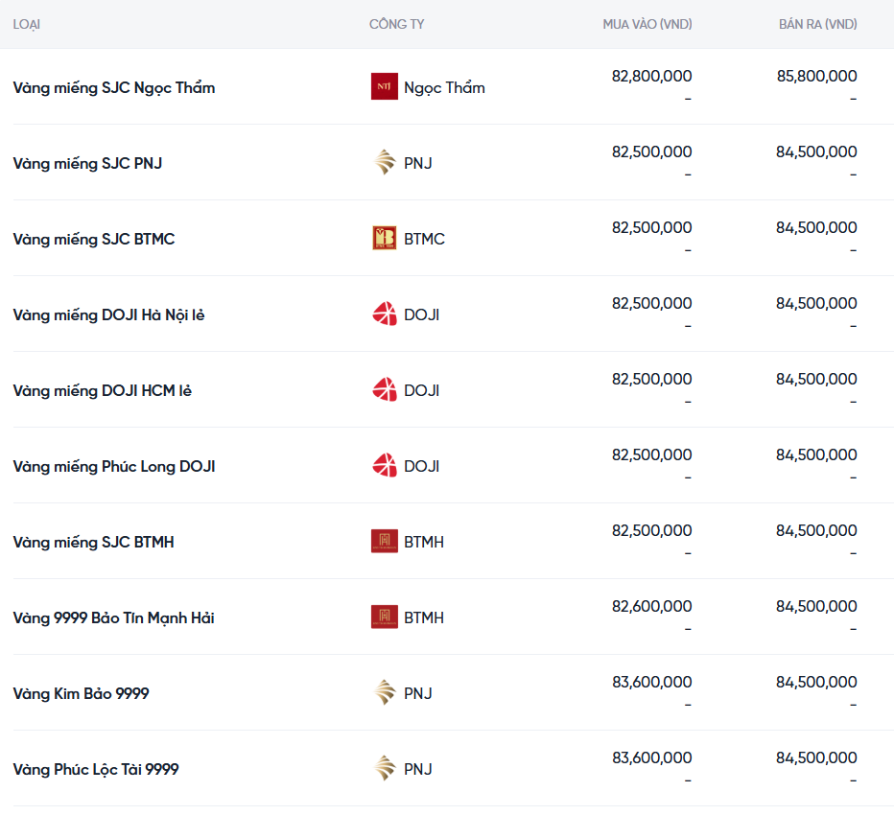Click DOJI logo in Phúc Long DOJI row

(385, 466)
